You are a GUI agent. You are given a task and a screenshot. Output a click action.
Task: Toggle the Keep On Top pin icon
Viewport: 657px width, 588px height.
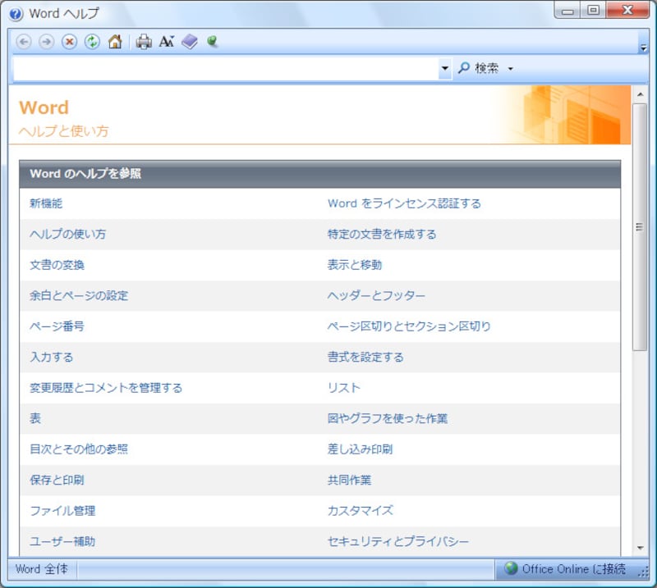coord(210,42)
